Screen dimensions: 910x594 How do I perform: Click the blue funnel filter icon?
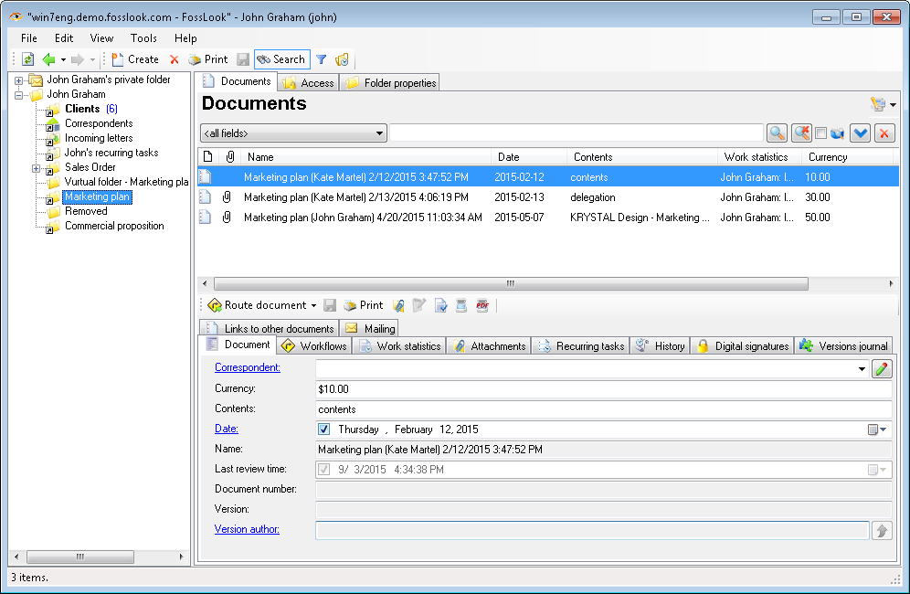point(321,59)
